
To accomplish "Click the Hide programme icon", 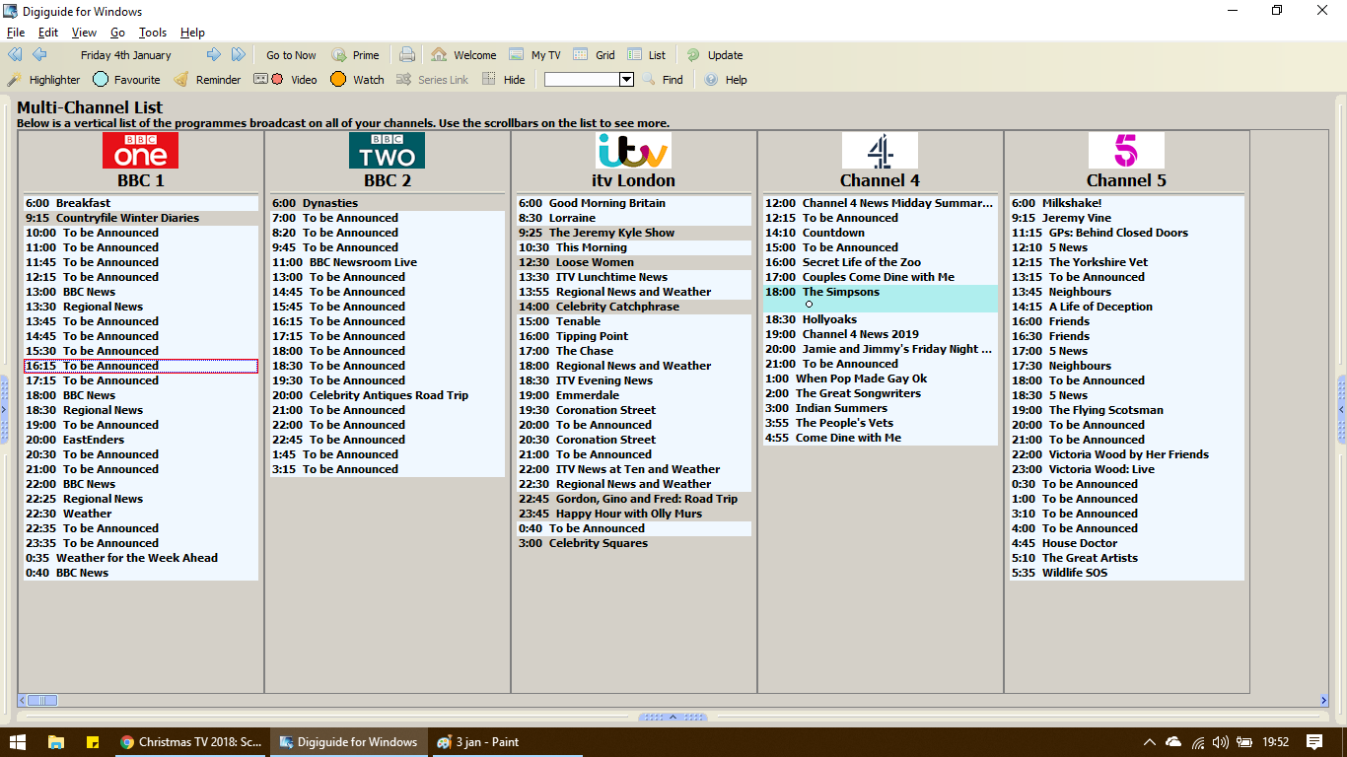I will (489, 80).
